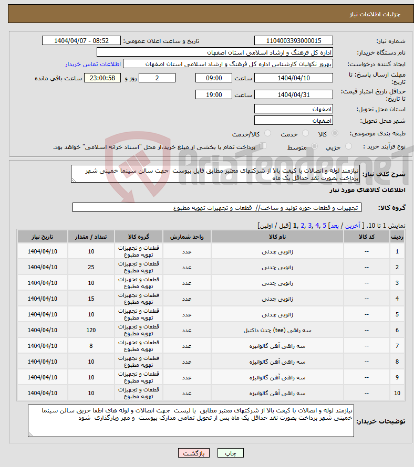Select the کالا/خدمت radio button
Image resolution: width=414 pixels, height=467 pixels.
pos(267,133)
